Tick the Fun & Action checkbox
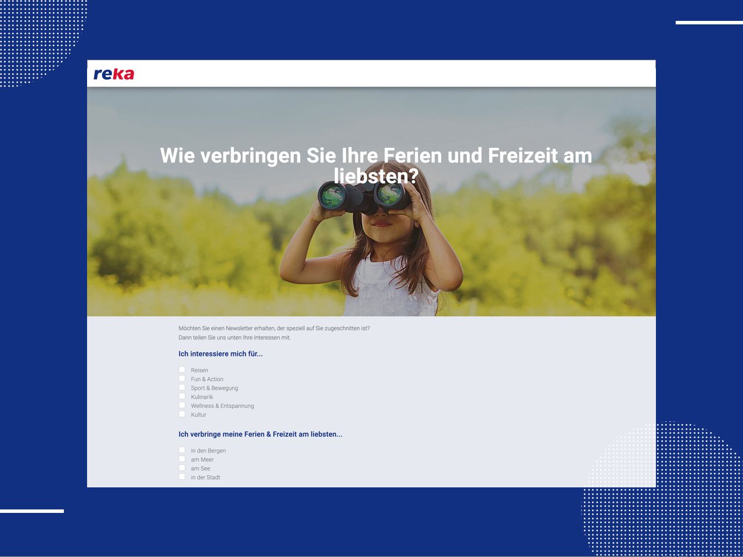The height and width of the screenshot is (557, 743). pyautogui.click(x=182, y=378)
